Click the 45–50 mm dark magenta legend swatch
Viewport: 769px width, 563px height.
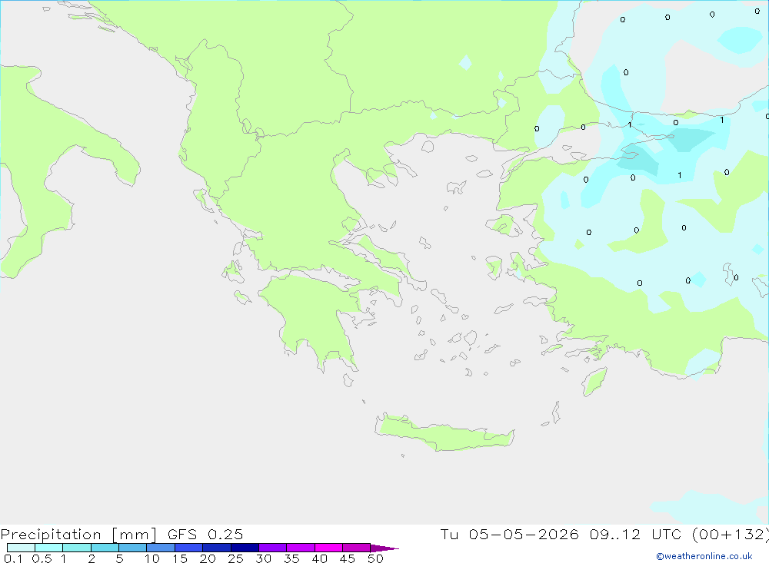(x=357, y=548)
